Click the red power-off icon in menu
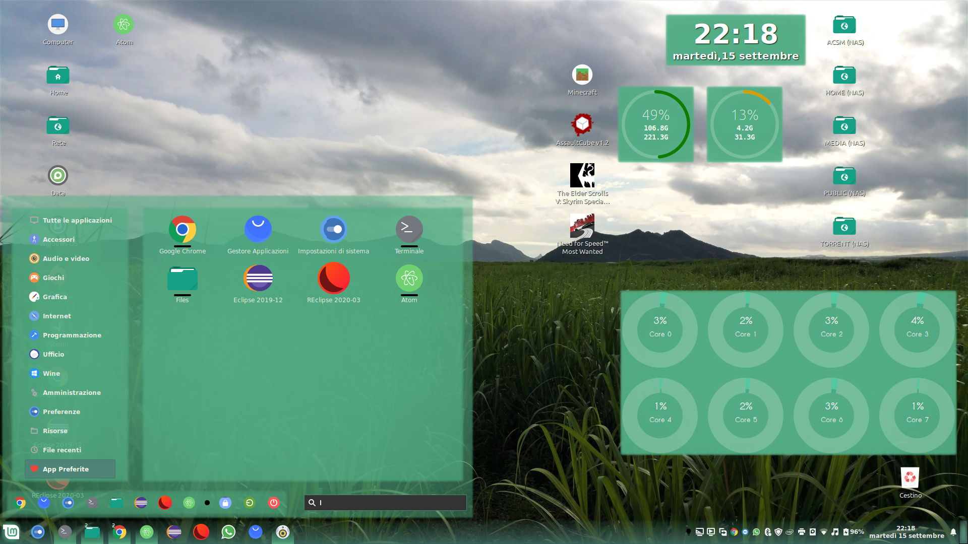This screenshot has width=968, height=544. [x=274, y=503]
